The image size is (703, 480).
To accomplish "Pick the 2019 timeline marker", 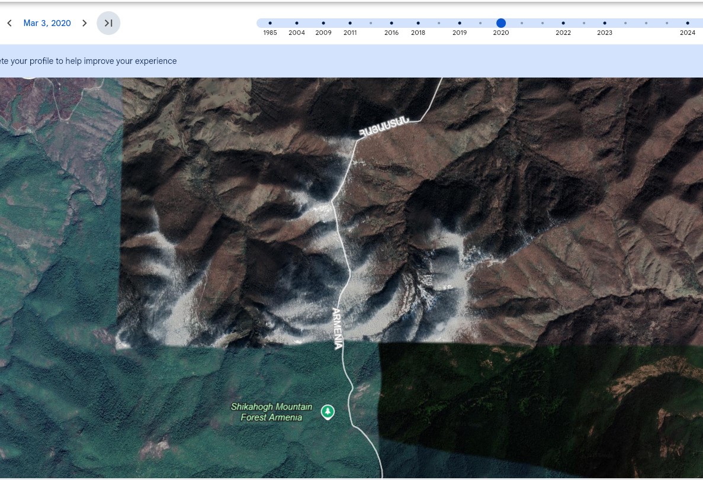I will click(x=460, y=23).
